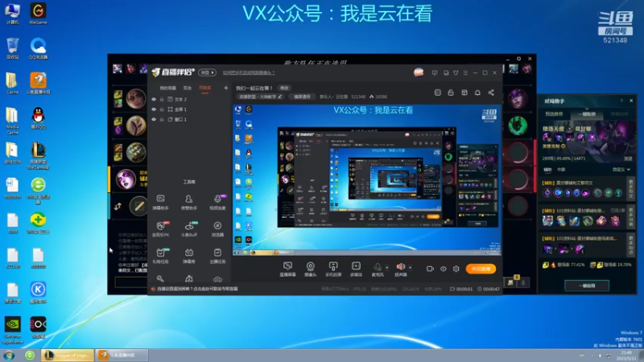
Task: Lock the 全屏 1 source
Action: tap(162, 109)
